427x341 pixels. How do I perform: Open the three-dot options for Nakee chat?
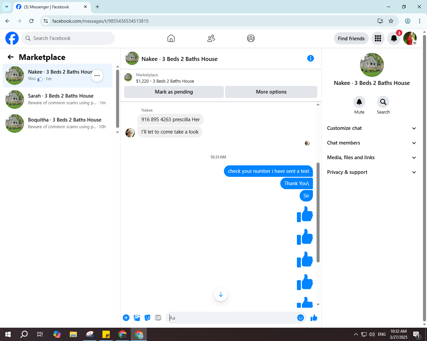click(x=97, y=76)
